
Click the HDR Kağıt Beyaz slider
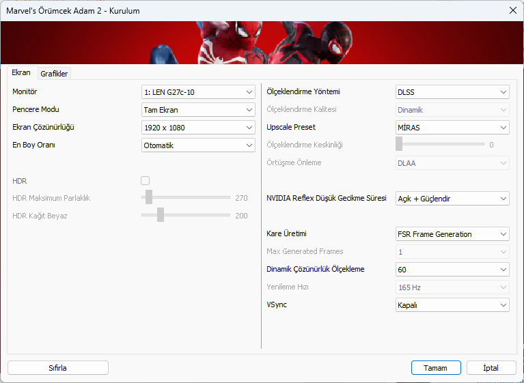pyautogui.click(x=186, y=215)
